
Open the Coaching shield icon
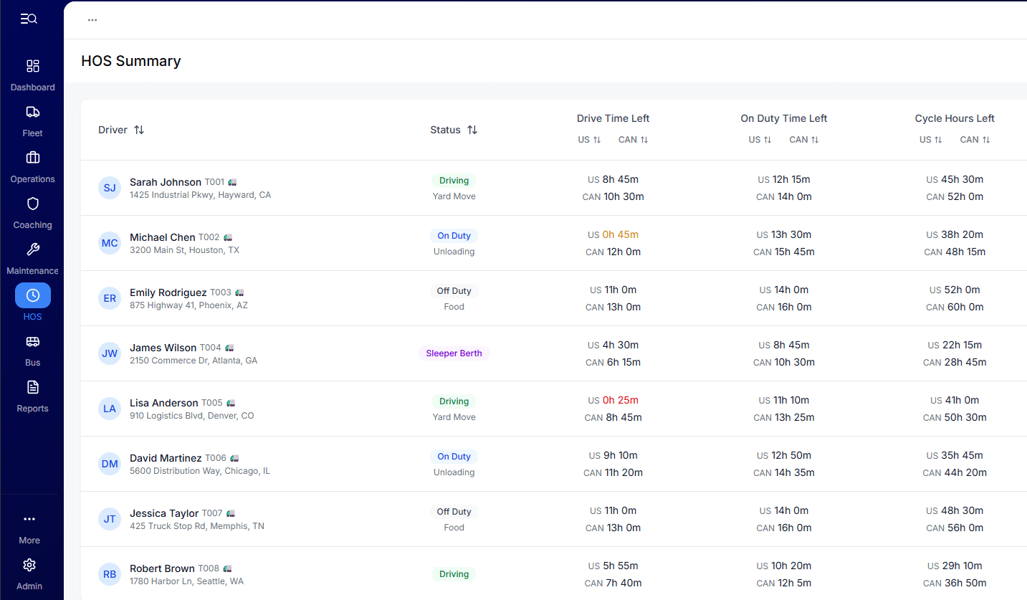click(x=32, y=204)
